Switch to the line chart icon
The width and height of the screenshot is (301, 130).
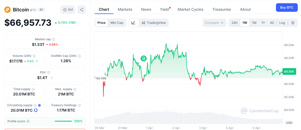(133, 23)
